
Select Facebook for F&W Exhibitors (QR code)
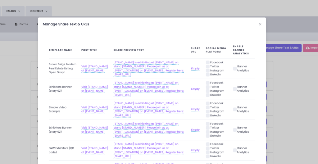pyautogui.click(x=208, y=144)
